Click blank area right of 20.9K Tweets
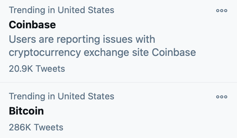 [145, 69]
